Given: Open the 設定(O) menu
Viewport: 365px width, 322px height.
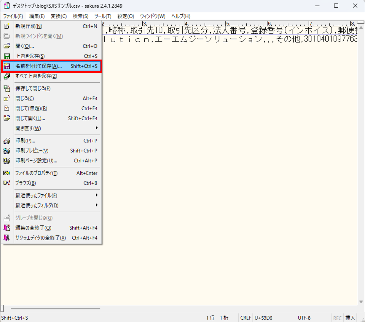Looking at the screenshot, I should pyautogui.click(x=126, y=16).
